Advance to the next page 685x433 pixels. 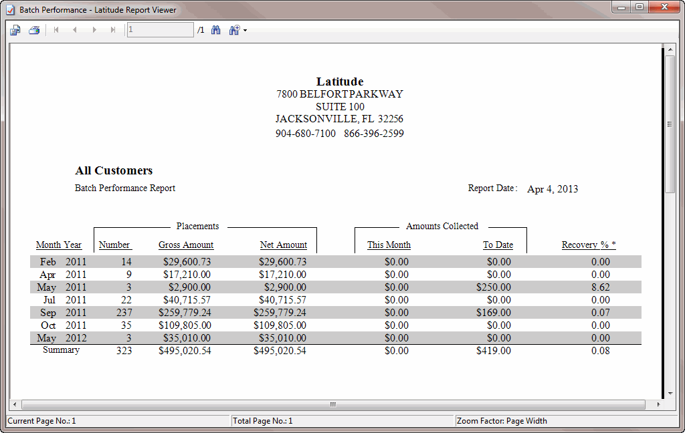(94, 29)
